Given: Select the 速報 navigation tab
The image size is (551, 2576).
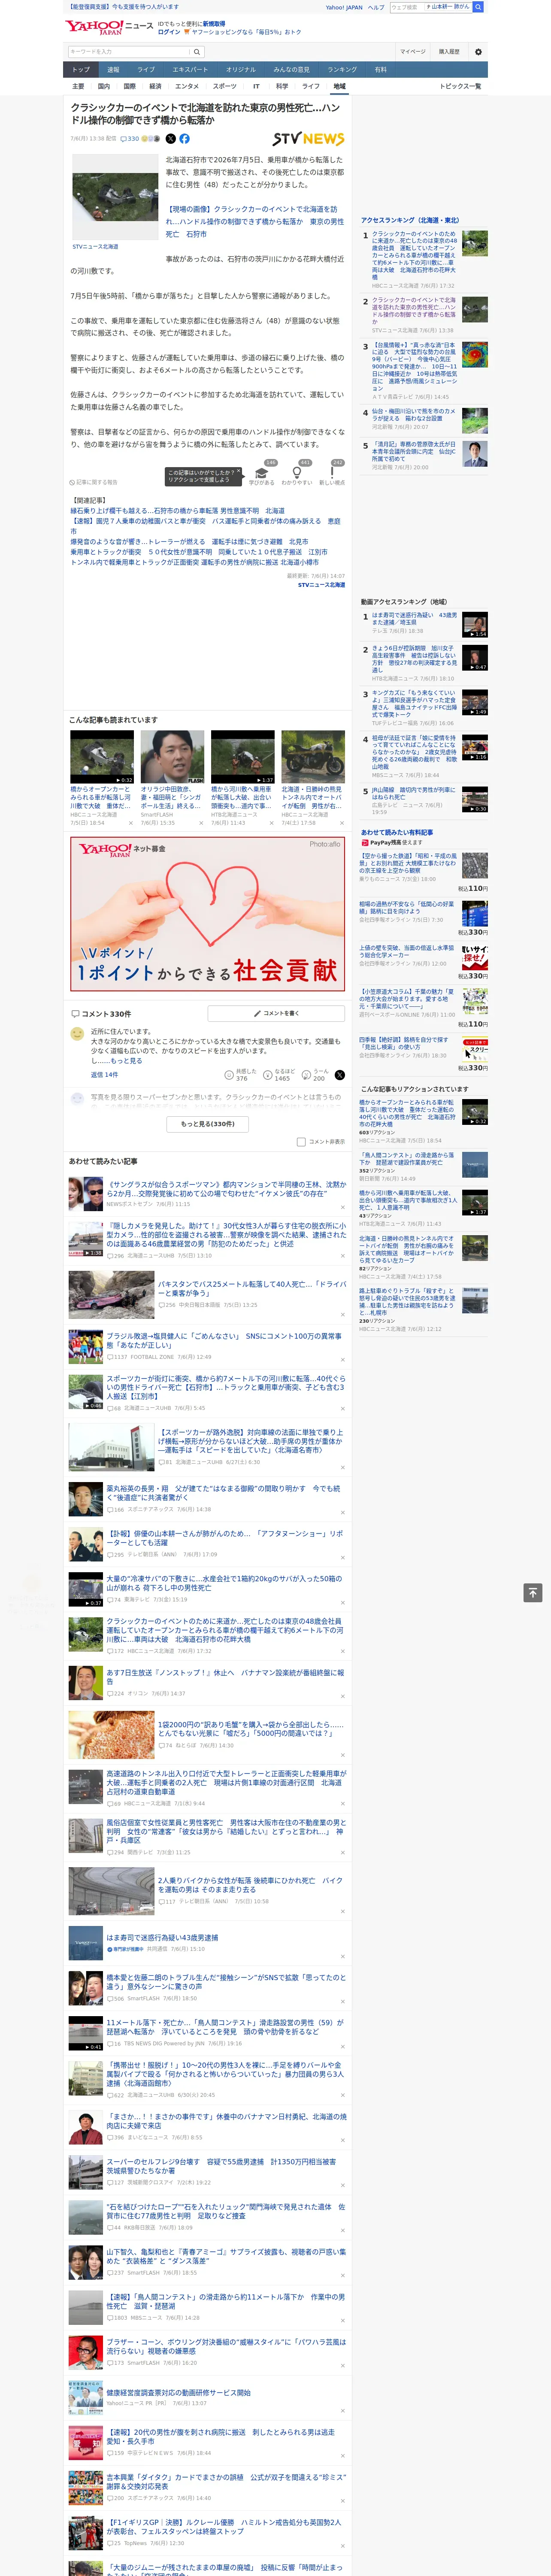Looking at the screenshot, I should 113,70.
